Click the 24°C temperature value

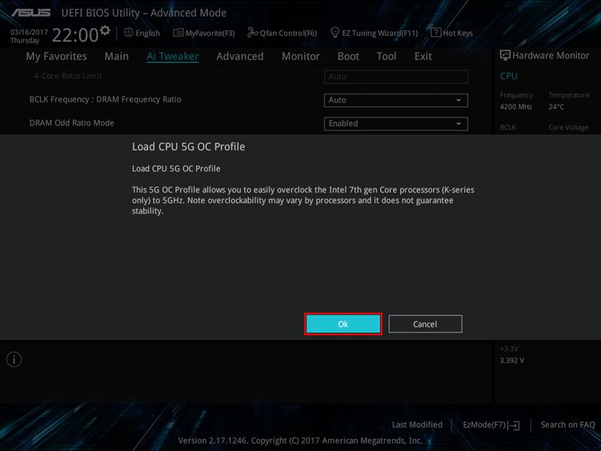(556, 107)
